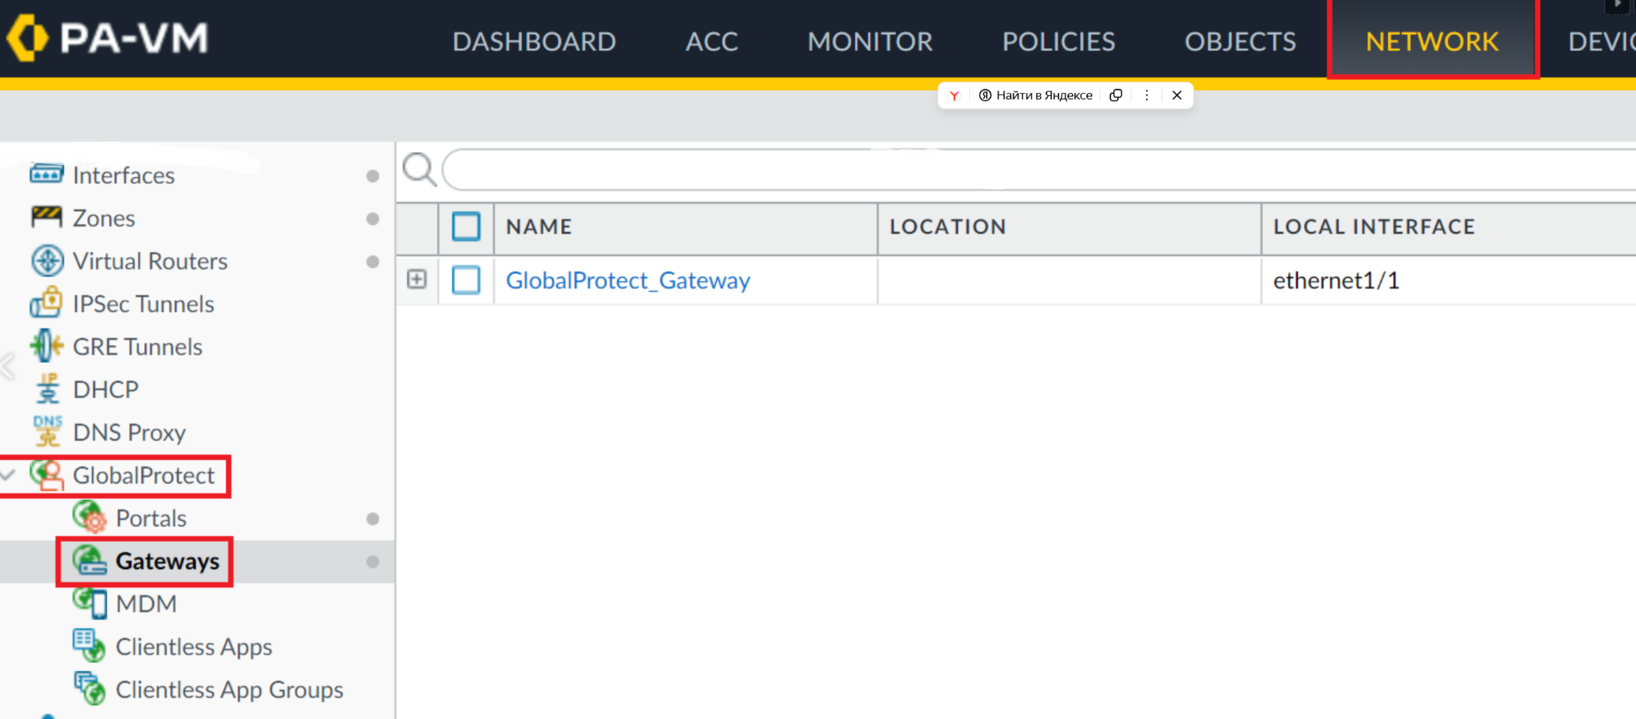1636x719 pixels.
Task: Select Zones in the sidebar
Action: coord(104,218)
